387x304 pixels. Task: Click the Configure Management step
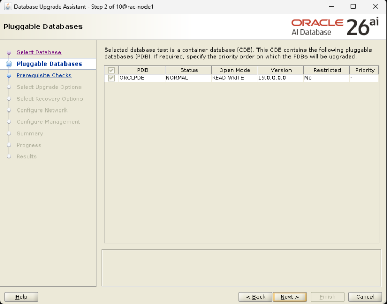[49, 122]
